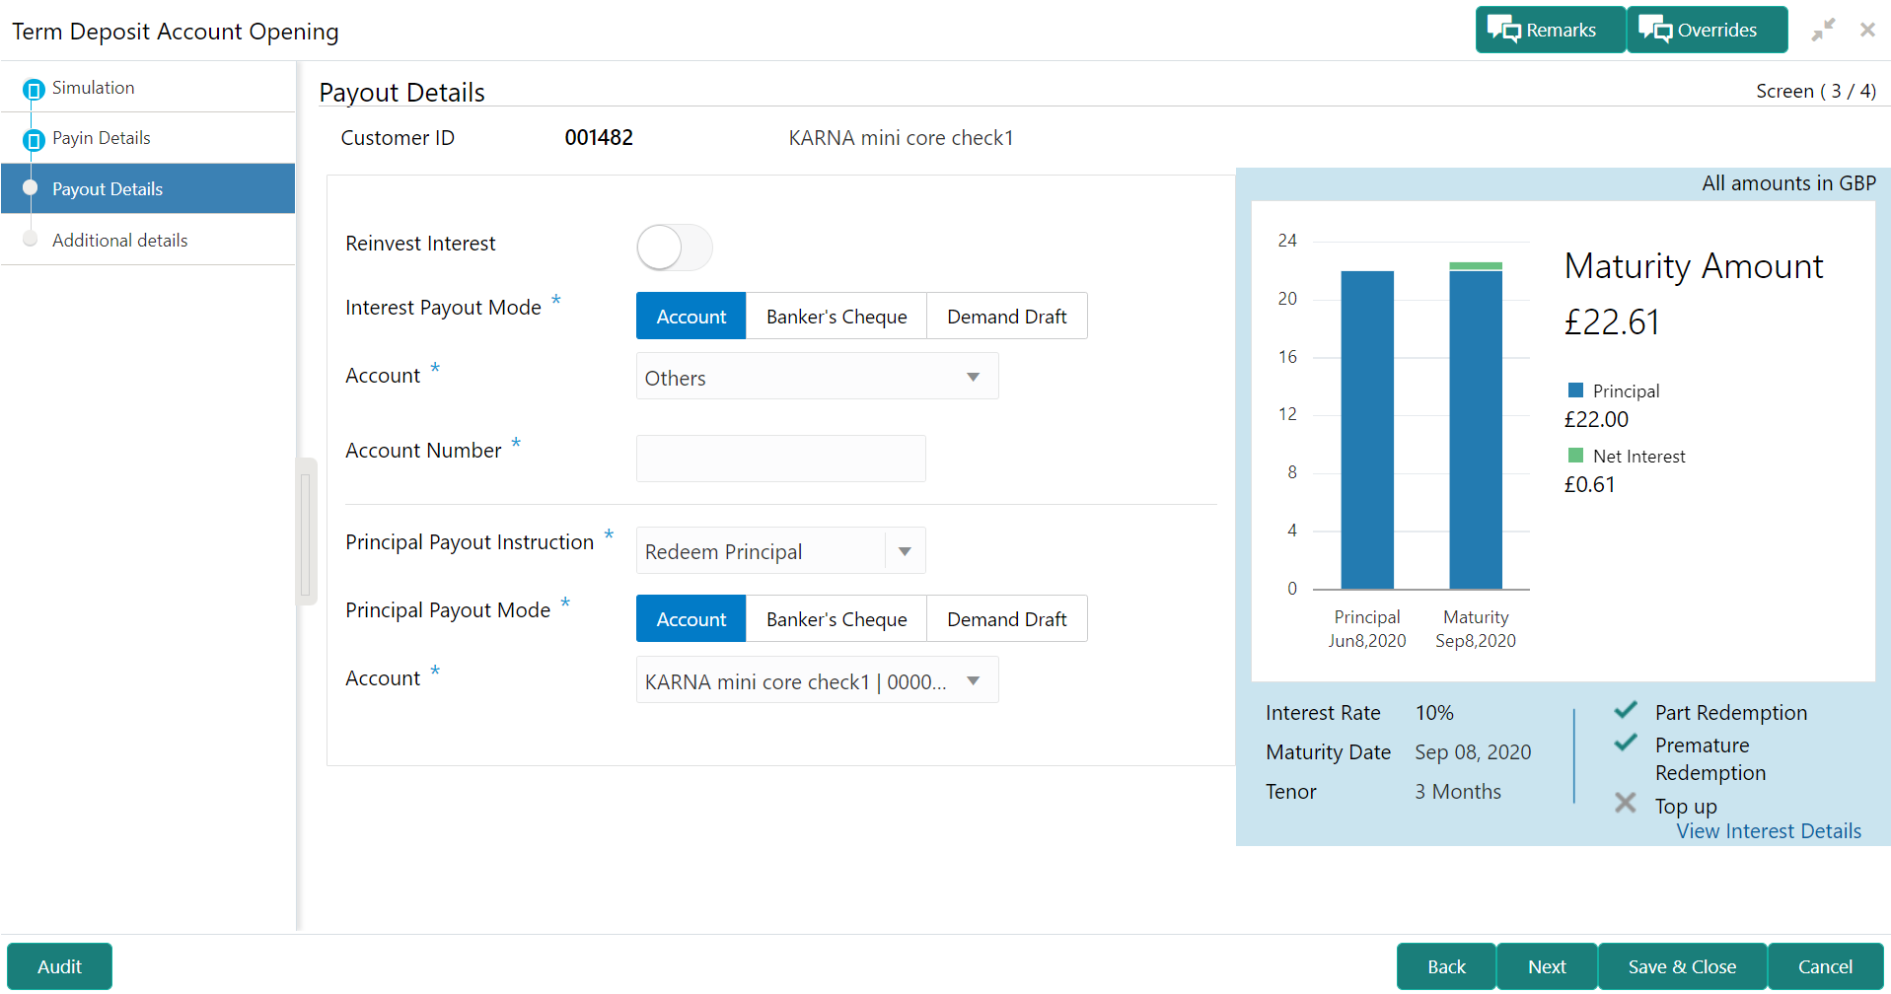Image resolution: width=1891 pixels, height=994 pixels.
Task: Open the principal Account dropdown showing KARNA mini core
Action: (817, 680)
